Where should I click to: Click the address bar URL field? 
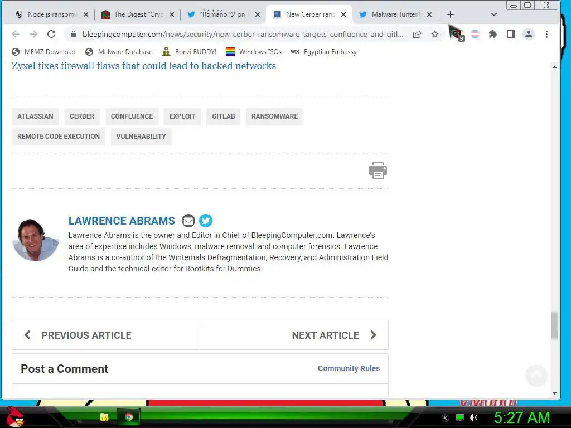pyautogui.click(x=243, y=34)
